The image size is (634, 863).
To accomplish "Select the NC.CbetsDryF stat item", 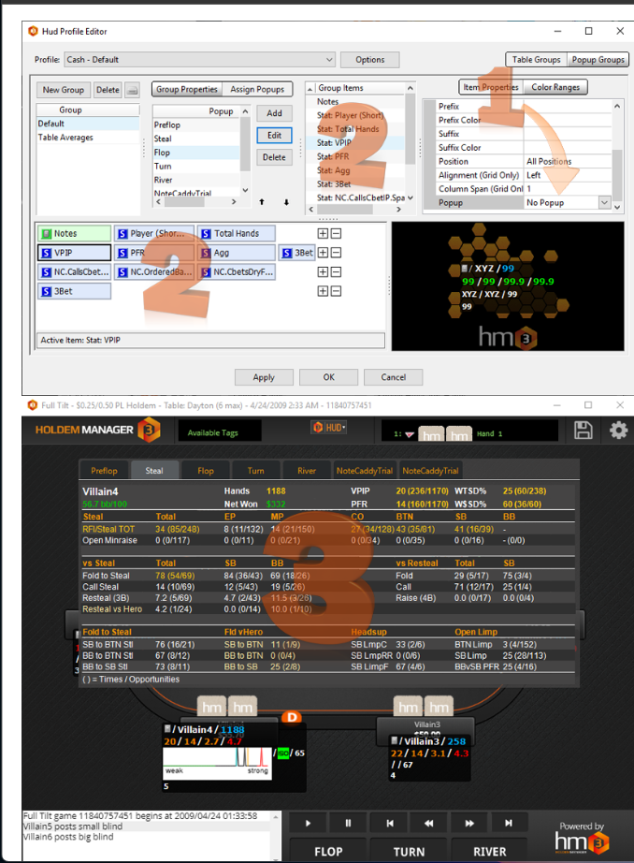I will point(237,271).
